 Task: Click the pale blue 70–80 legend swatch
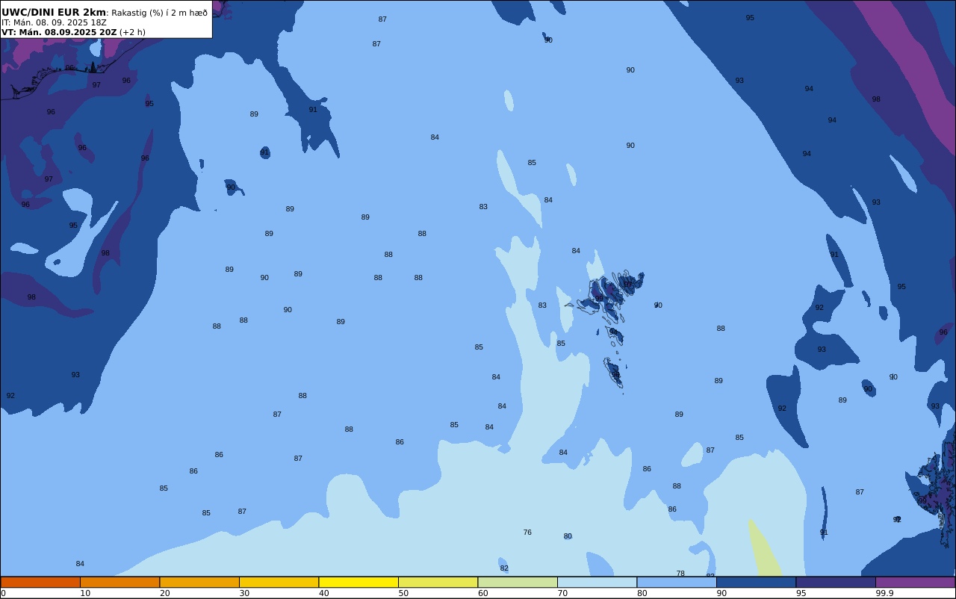pos(597,582)
